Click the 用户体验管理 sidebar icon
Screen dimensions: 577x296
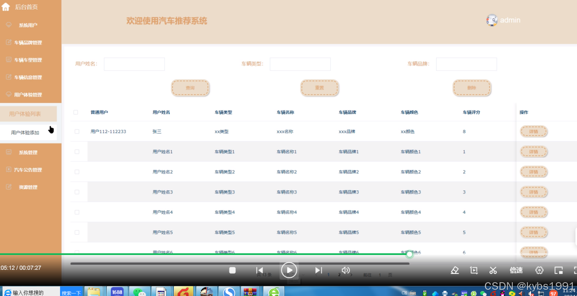click(x=9, y=95)
